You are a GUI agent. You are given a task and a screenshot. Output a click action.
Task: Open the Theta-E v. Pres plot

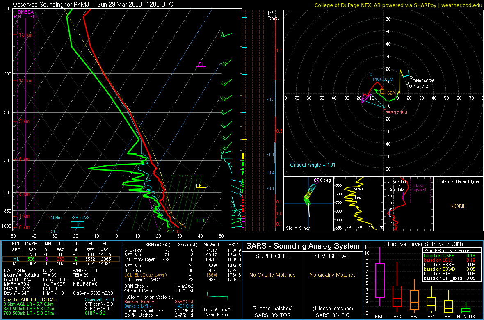pyautogui.click(x=358, y=204)
